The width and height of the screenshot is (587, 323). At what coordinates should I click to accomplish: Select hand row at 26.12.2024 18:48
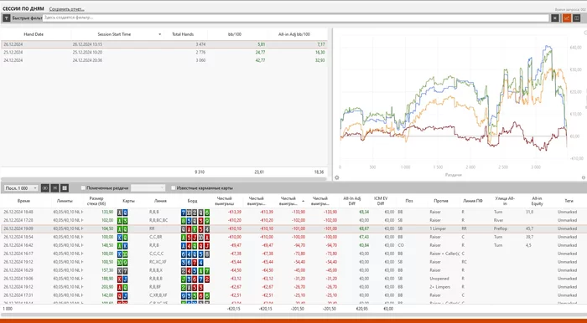(293, 212)
